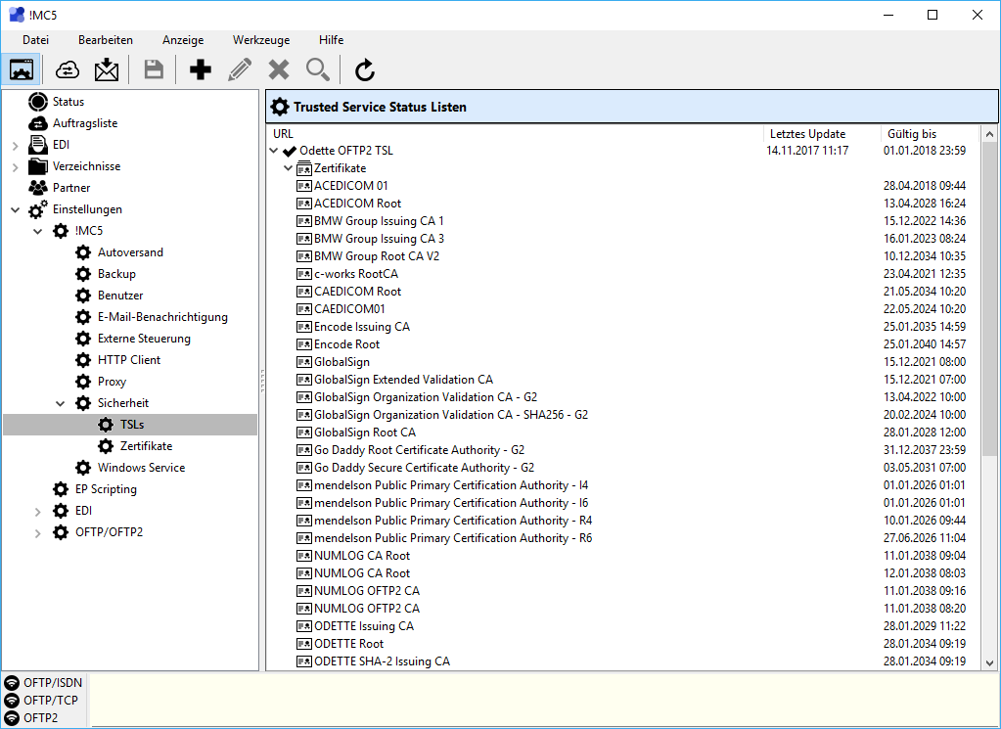
Task: Select the Encode Root certificate
Action: pos(346,344)
